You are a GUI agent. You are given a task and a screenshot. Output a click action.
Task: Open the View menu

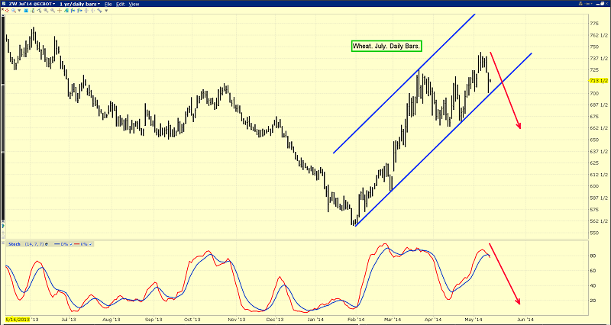(x=134, y=4)
